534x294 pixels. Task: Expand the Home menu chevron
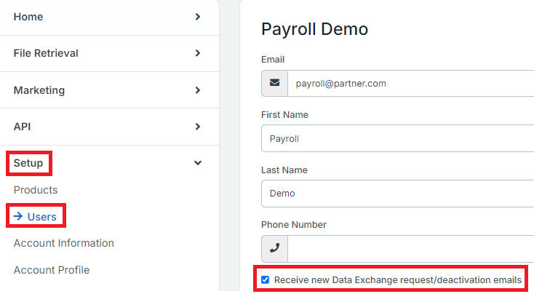(198, 17)
